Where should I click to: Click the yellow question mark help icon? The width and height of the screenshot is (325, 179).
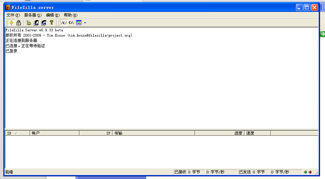click(51, 23)
